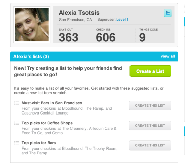Click the San Francisco, CA location text
Viewport: 185px width, 163px height.
(75, 20)
